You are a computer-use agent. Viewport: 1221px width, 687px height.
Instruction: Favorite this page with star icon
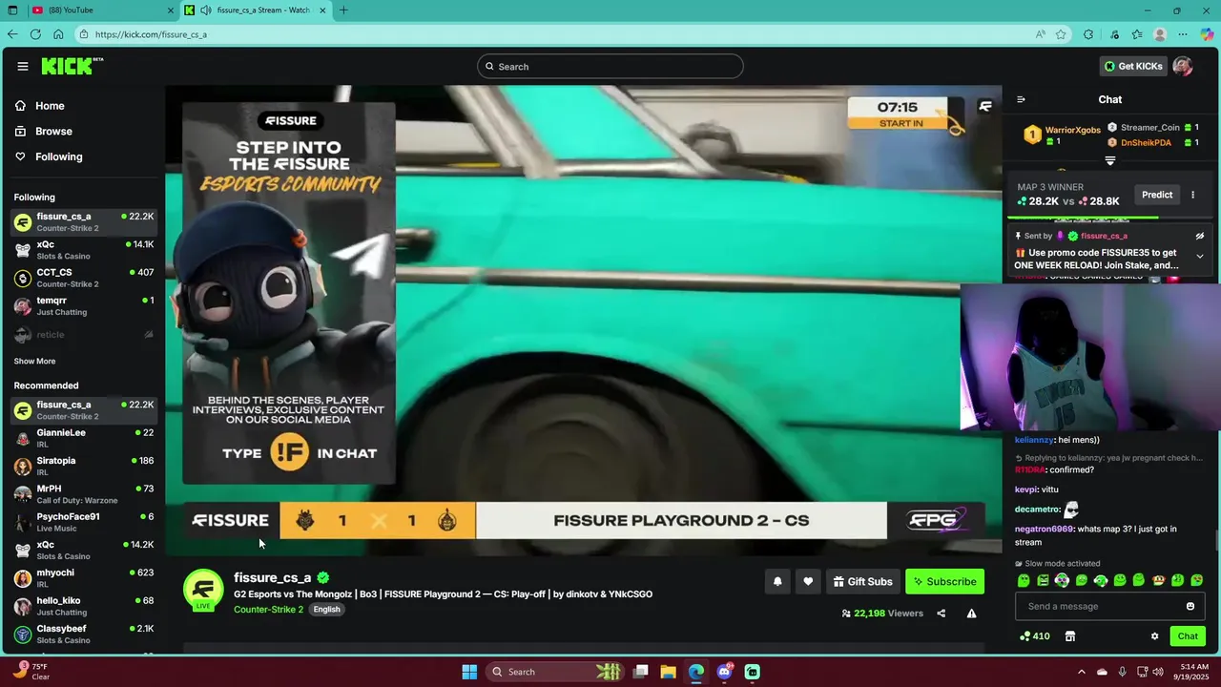pyautogui.click(x=1061, y=34)
